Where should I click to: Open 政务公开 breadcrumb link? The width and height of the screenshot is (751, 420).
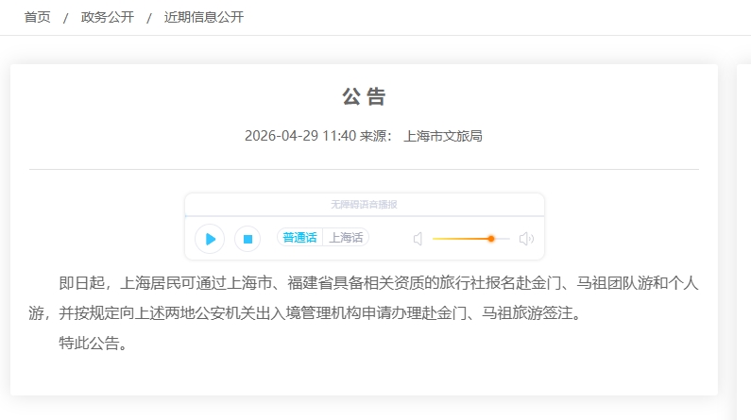click(108, 17)
